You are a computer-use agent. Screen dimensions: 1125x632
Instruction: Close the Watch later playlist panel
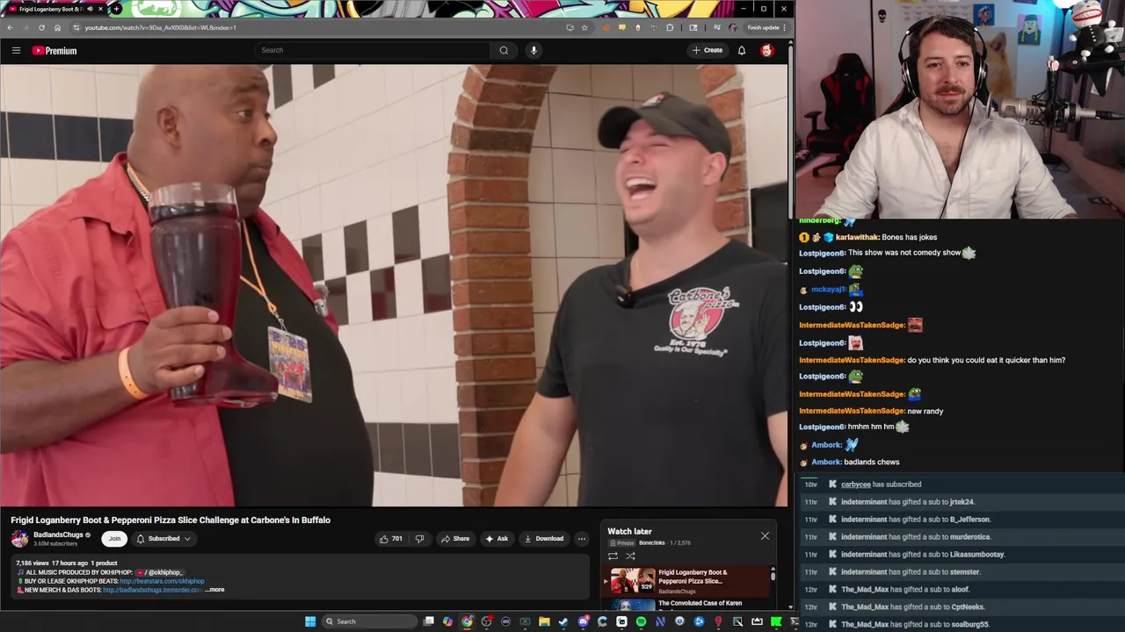[765, 535]
